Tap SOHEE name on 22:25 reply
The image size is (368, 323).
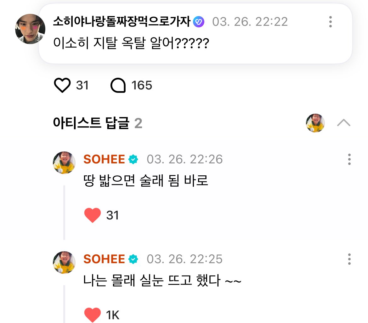tap(104, 259)
